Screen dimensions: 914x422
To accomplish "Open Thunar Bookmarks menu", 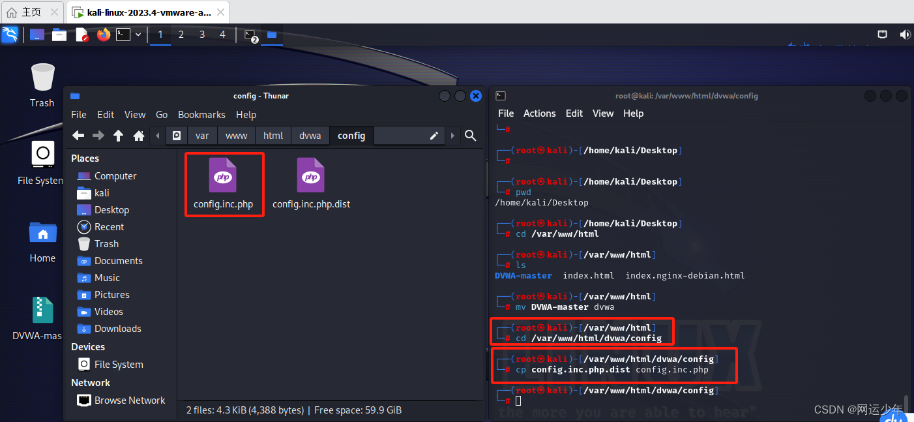I will coord(201,115).
